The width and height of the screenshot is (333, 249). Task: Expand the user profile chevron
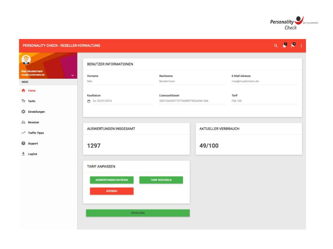point(73,75)
